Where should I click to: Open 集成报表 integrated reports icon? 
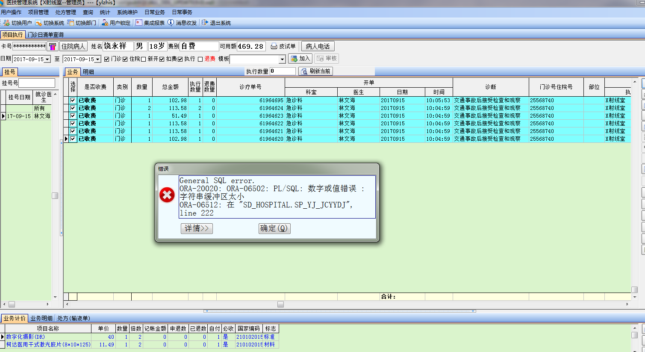pyautogui.click(x=139, y=23)
